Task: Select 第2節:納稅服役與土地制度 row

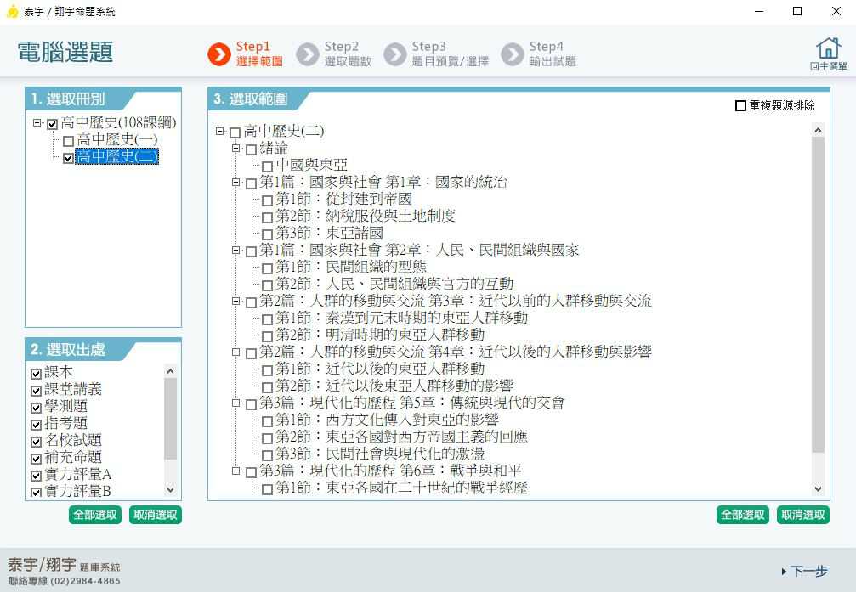Action: tap(365, 216)
